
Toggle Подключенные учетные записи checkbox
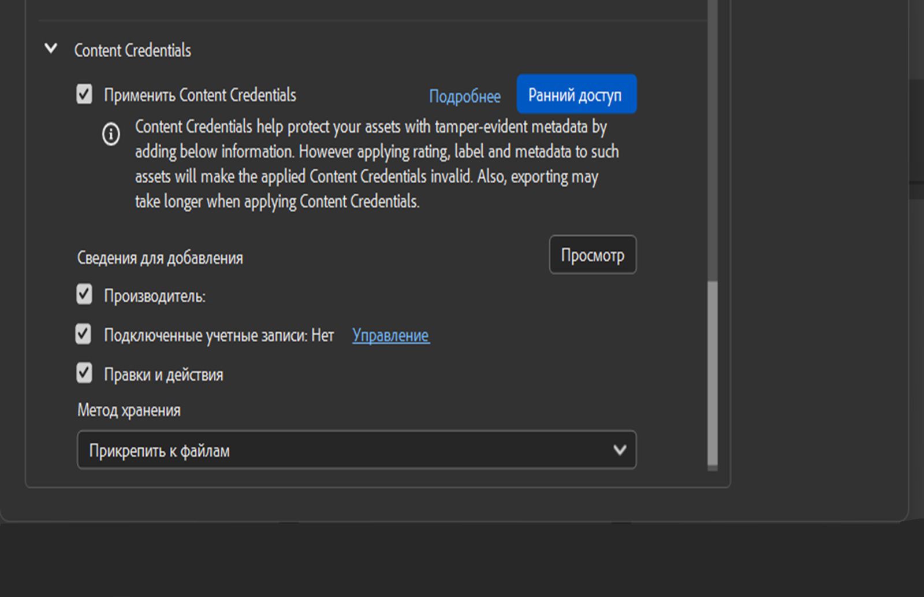point(84,334)
